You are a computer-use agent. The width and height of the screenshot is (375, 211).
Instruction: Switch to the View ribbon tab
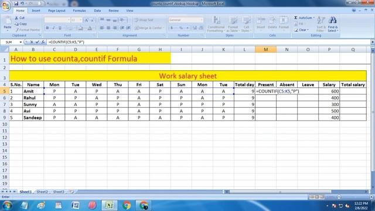(129, 11)
